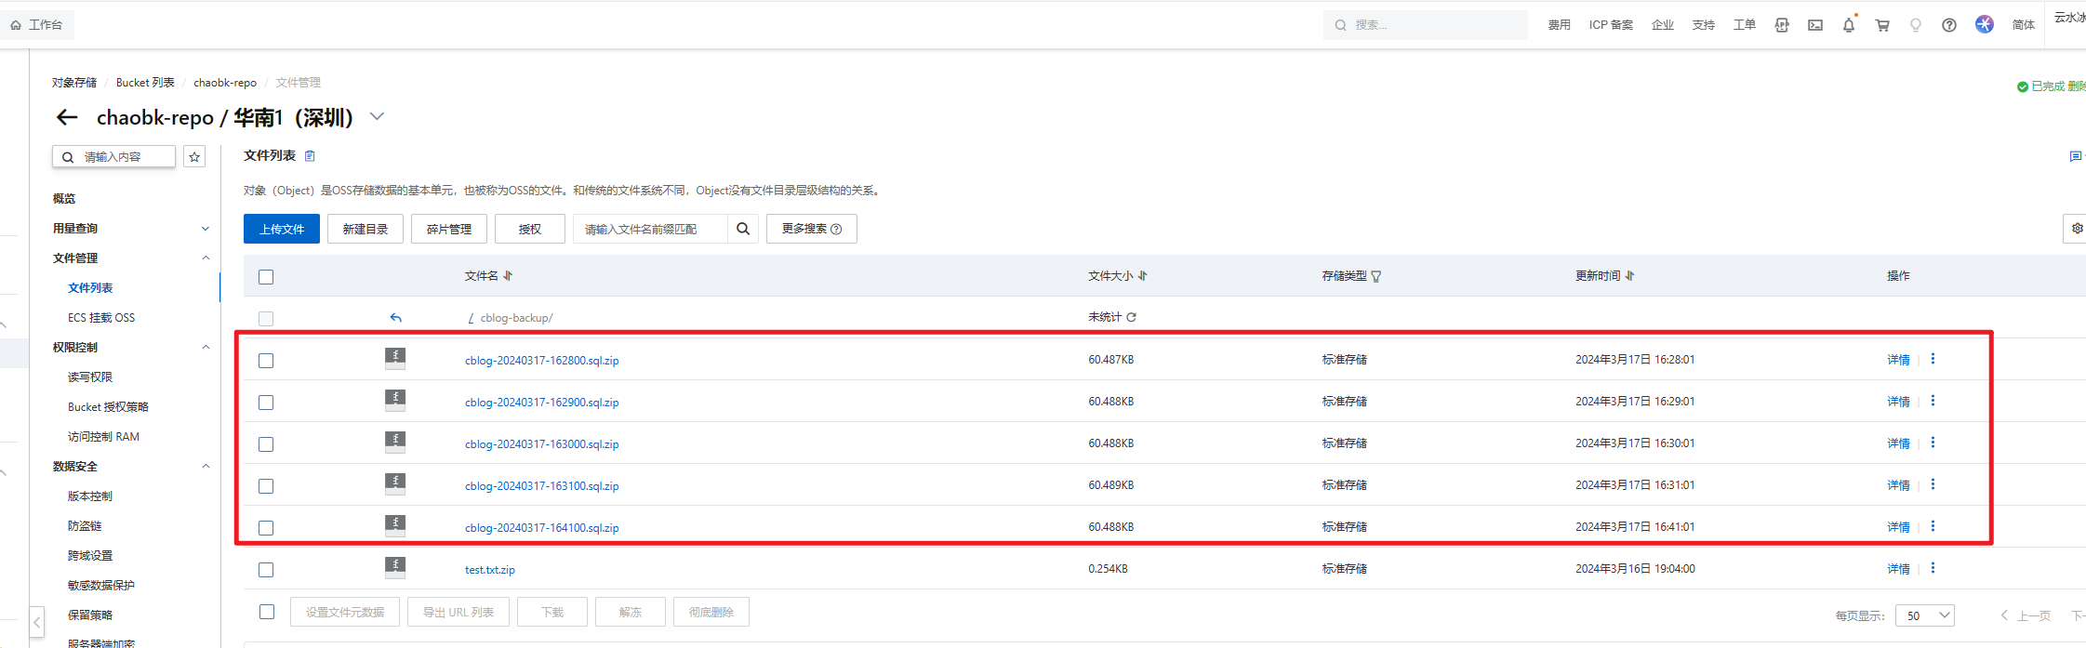Open more actions for cblog-20240317-163100.sql.zip

click(x=1933, y=484)
